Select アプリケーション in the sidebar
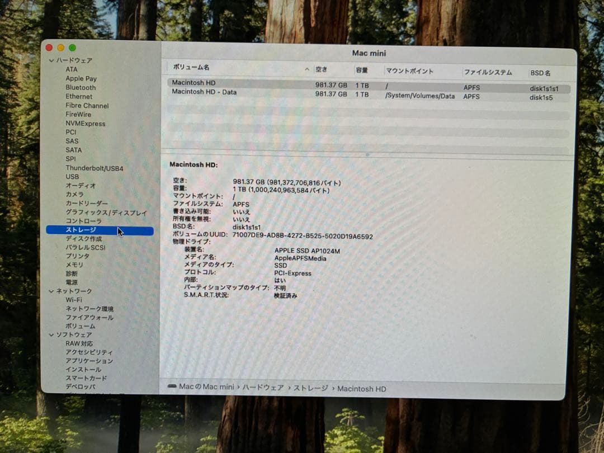Screen dimensions: 604x453 click(89, 361)
